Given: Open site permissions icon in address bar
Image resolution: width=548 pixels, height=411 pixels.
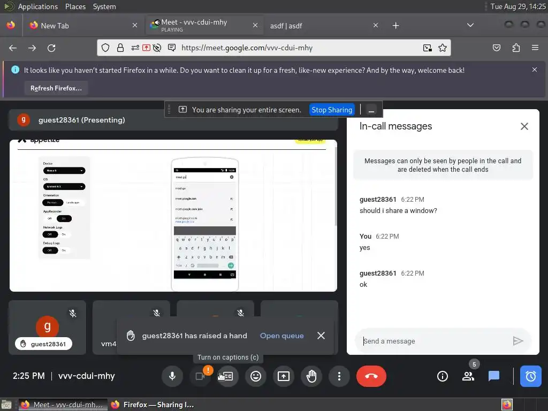Looking at the screenshot, I should [135, 48].
